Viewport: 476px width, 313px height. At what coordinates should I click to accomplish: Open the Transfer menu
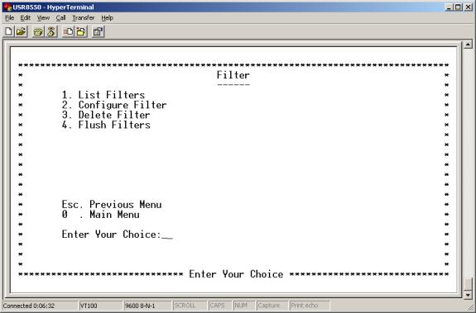(83, 18)
